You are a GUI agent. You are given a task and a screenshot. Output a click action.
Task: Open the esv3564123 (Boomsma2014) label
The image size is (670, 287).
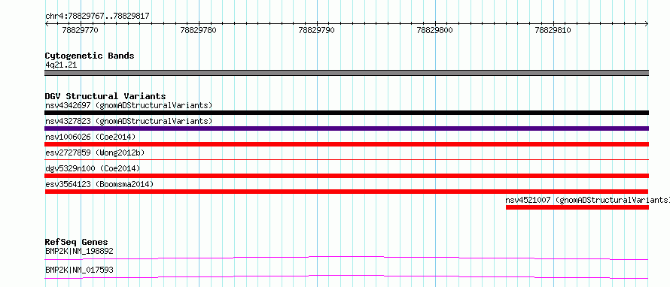point(99,184)
